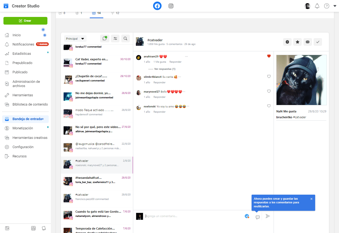Mark conversation as spam icon

pos(287,42)
